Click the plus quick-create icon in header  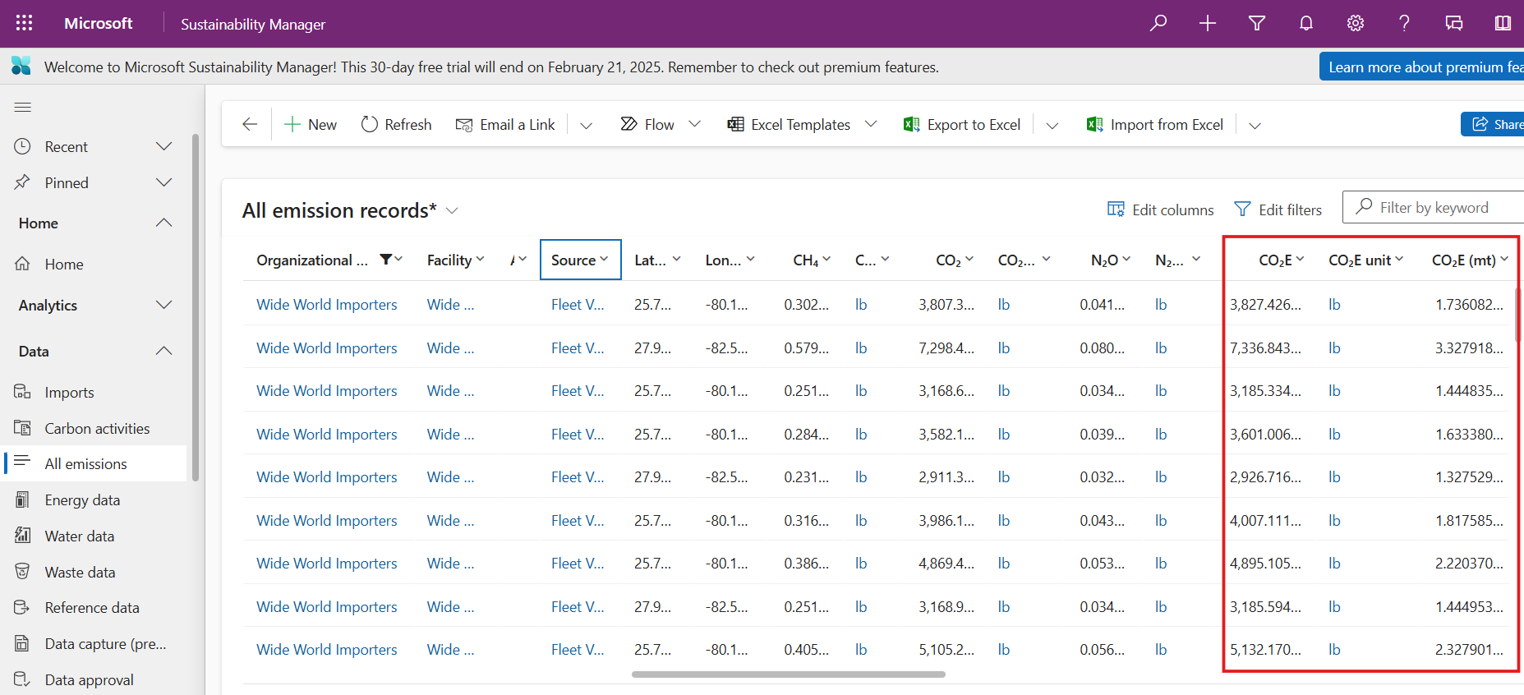[x=1208, y=23]
